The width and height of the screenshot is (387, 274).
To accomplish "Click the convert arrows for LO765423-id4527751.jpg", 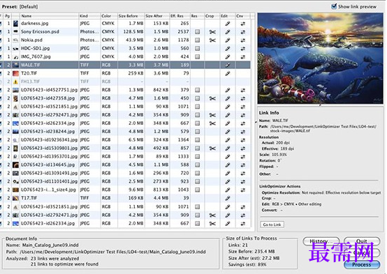I will pyautogui.click(x=243, y=90).
